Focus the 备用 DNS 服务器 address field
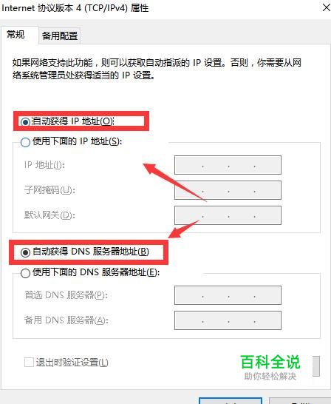This screenshot has height=404, width=331. point(228,320)
